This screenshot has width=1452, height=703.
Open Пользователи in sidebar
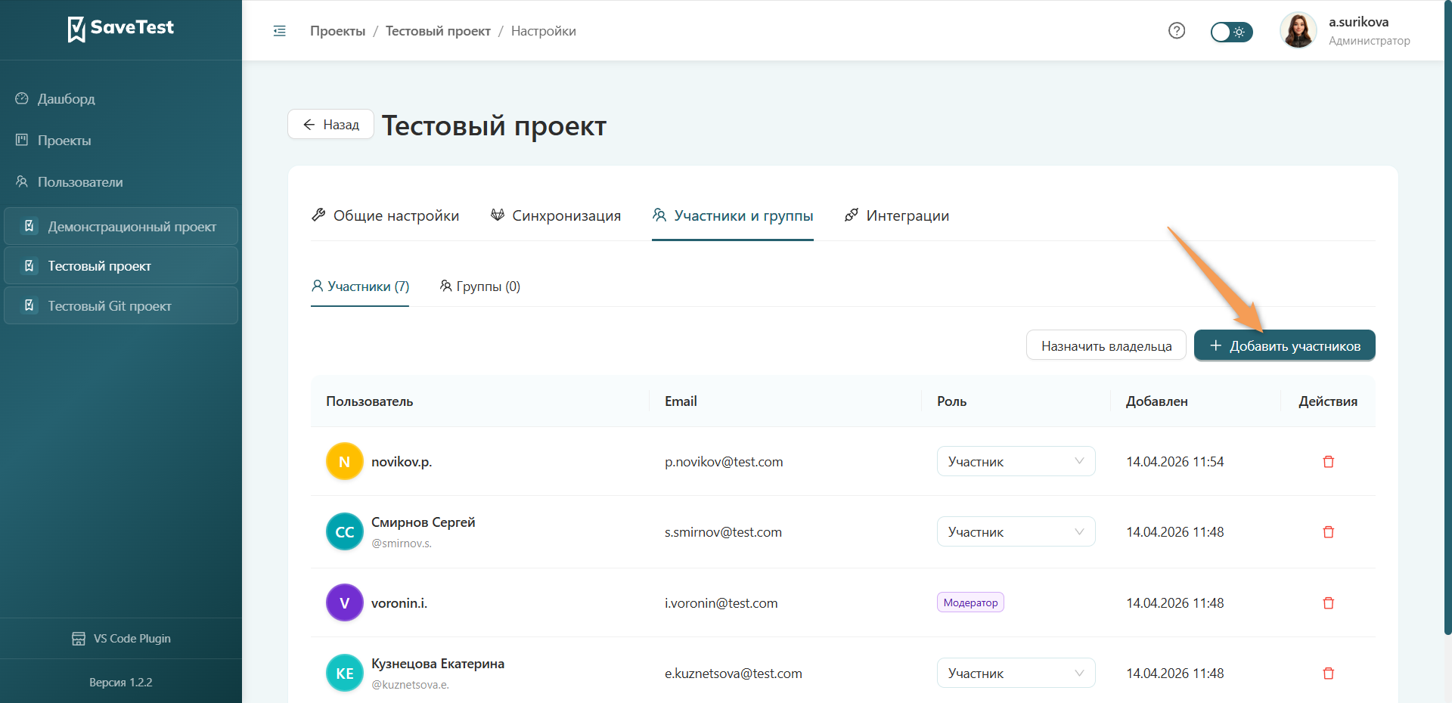pyautogui.click(x=70, y=182)
